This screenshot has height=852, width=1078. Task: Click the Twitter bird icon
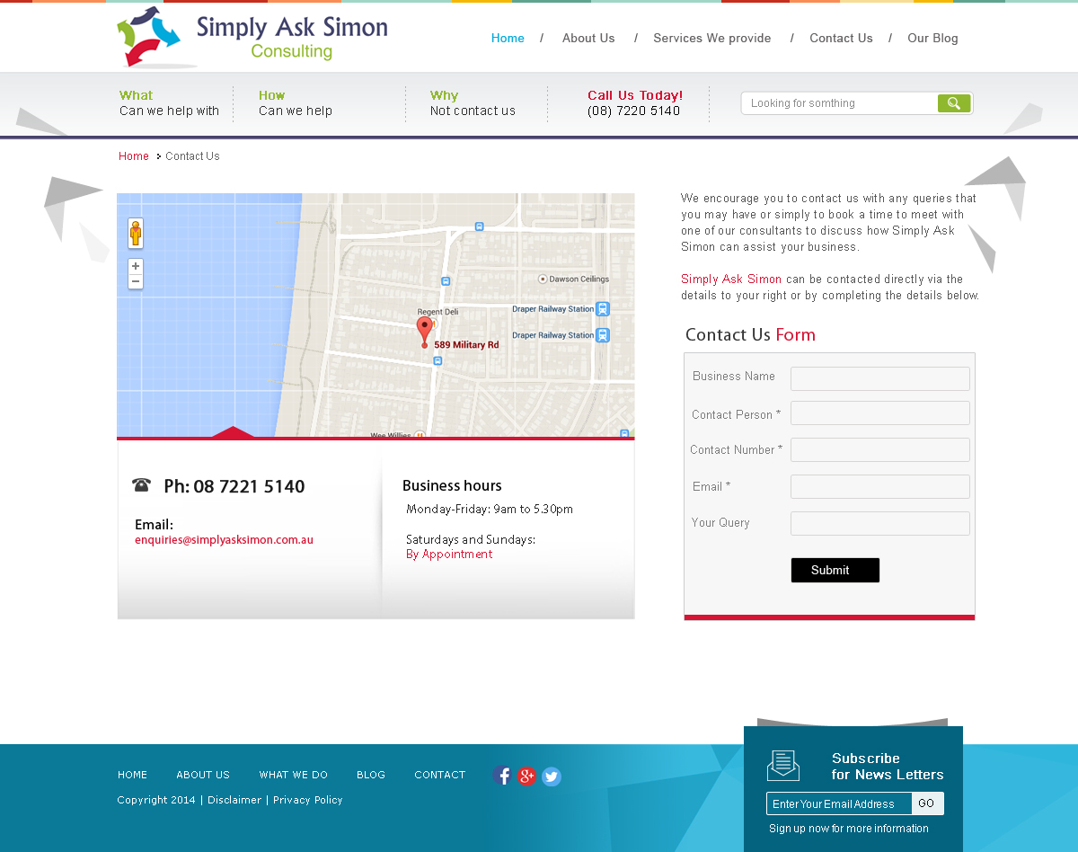point(551,776)
